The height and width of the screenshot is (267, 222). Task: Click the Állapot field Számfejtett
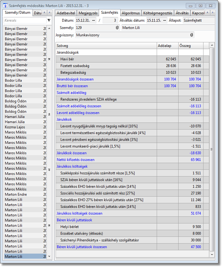(x=199, y=20)
